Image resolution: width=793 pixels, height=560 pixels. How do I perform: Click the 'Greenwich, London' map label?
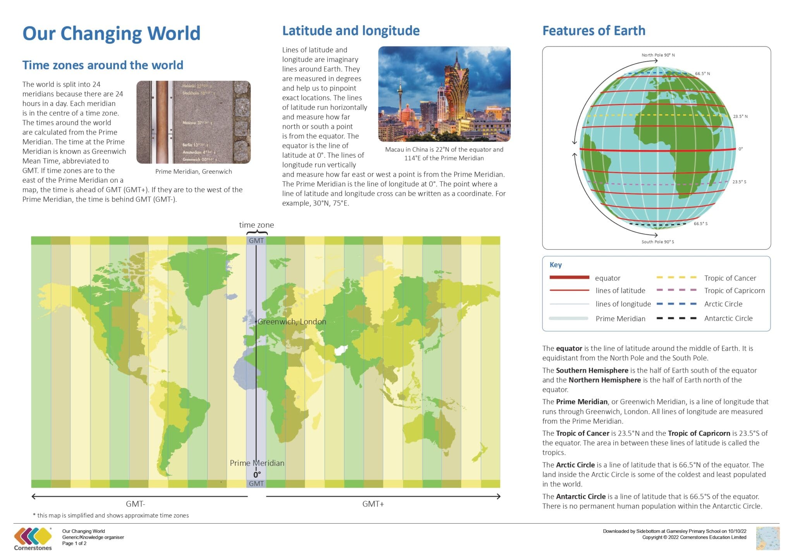292,321
